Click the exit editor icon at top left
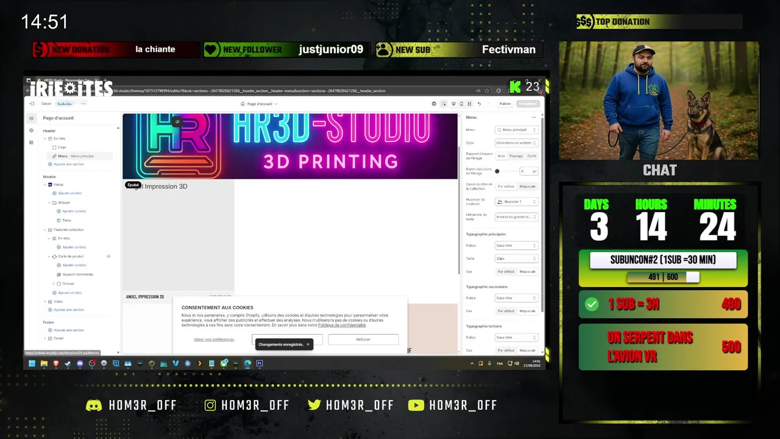The image size is (780, 439). click(32, 104)
